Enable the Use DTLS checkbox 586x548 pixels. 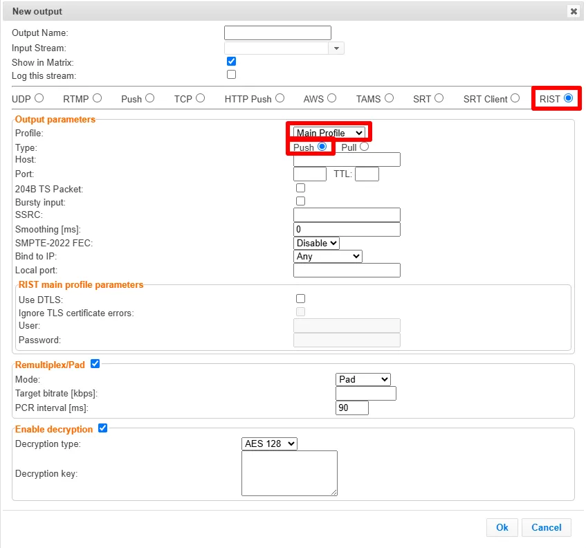300,299
